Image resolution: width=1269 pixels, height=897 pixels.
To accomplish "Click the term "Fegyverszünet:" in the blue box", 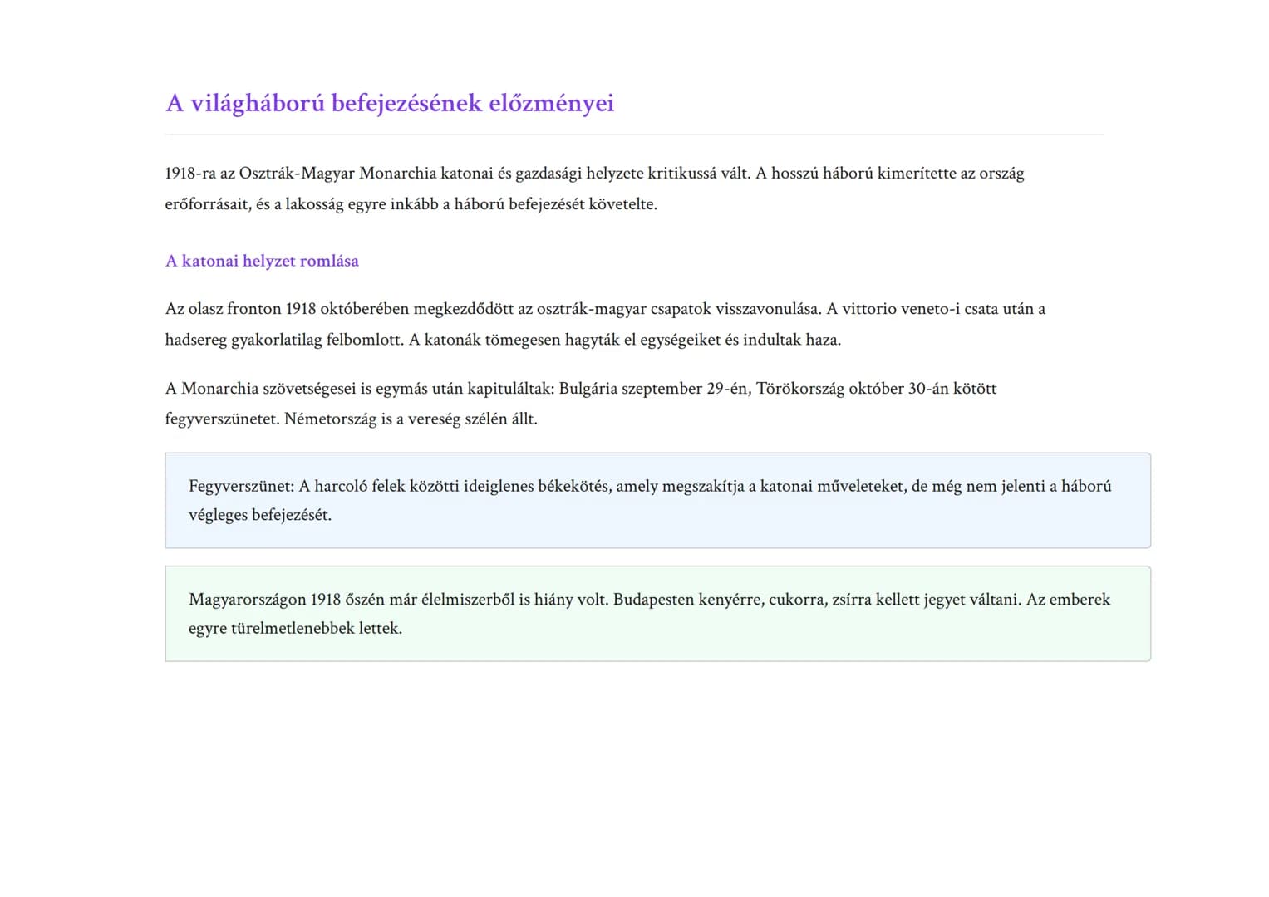I will click(241, 487).
